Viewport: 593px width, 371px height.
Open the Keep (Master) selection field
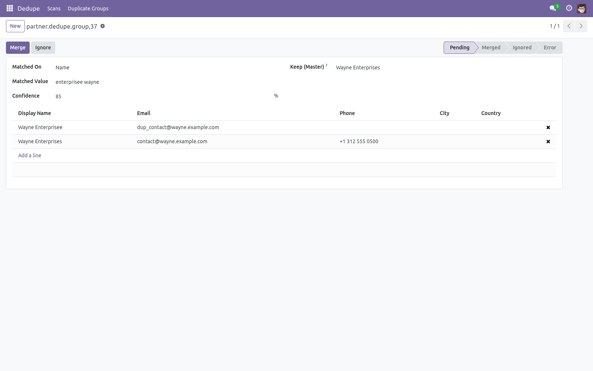coord(446,68)
